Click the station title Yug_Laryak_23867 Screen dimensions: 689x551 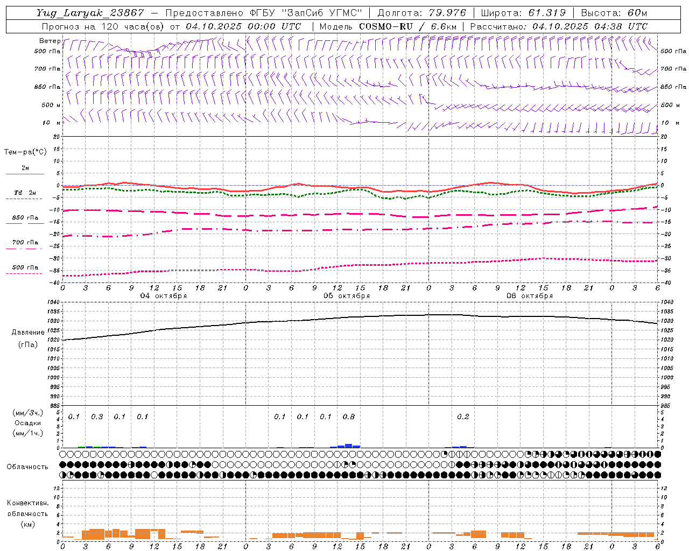[91, 13]
